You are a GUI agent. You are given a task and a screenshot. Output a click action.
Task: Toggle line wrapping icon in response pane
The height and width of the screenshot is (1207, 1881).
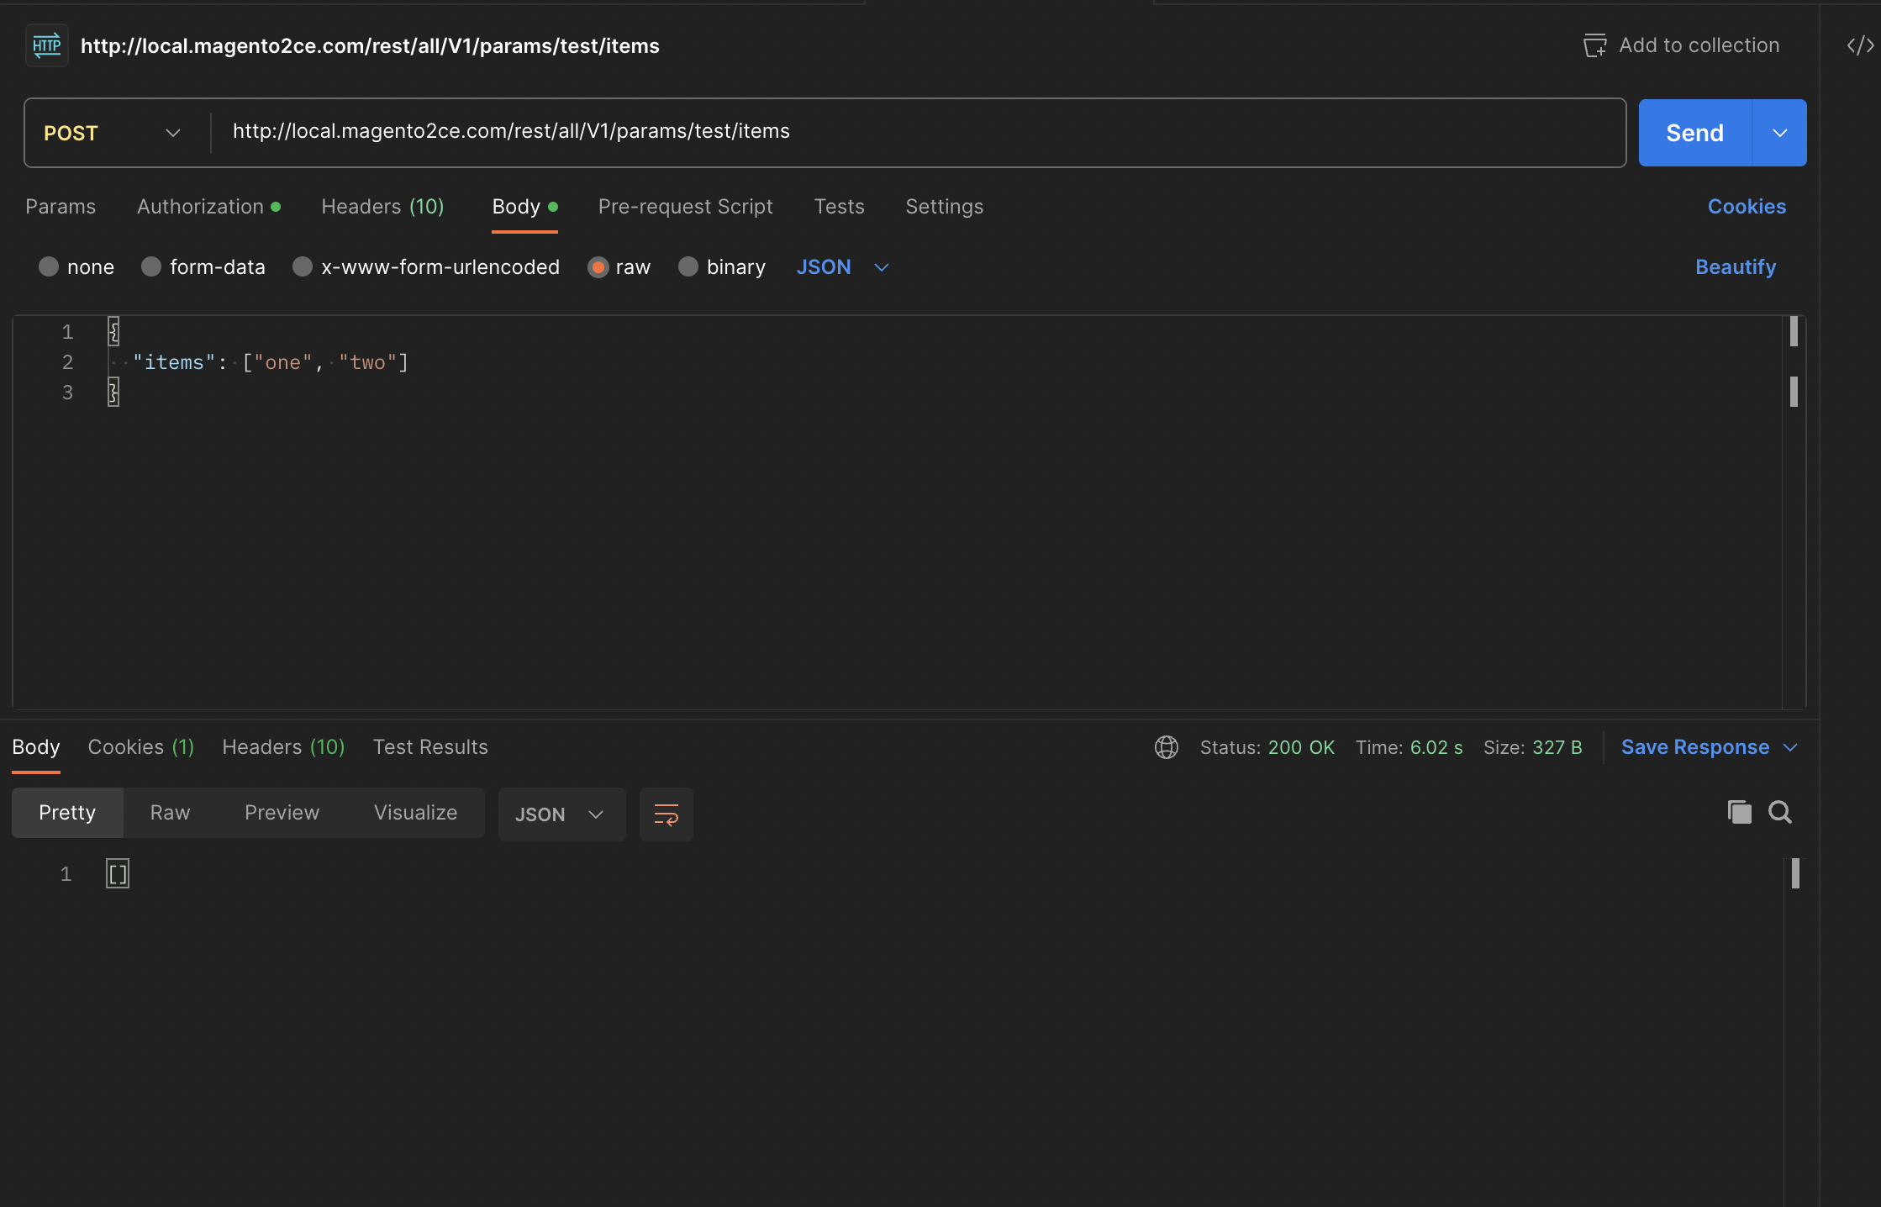[x=666, y=814]
